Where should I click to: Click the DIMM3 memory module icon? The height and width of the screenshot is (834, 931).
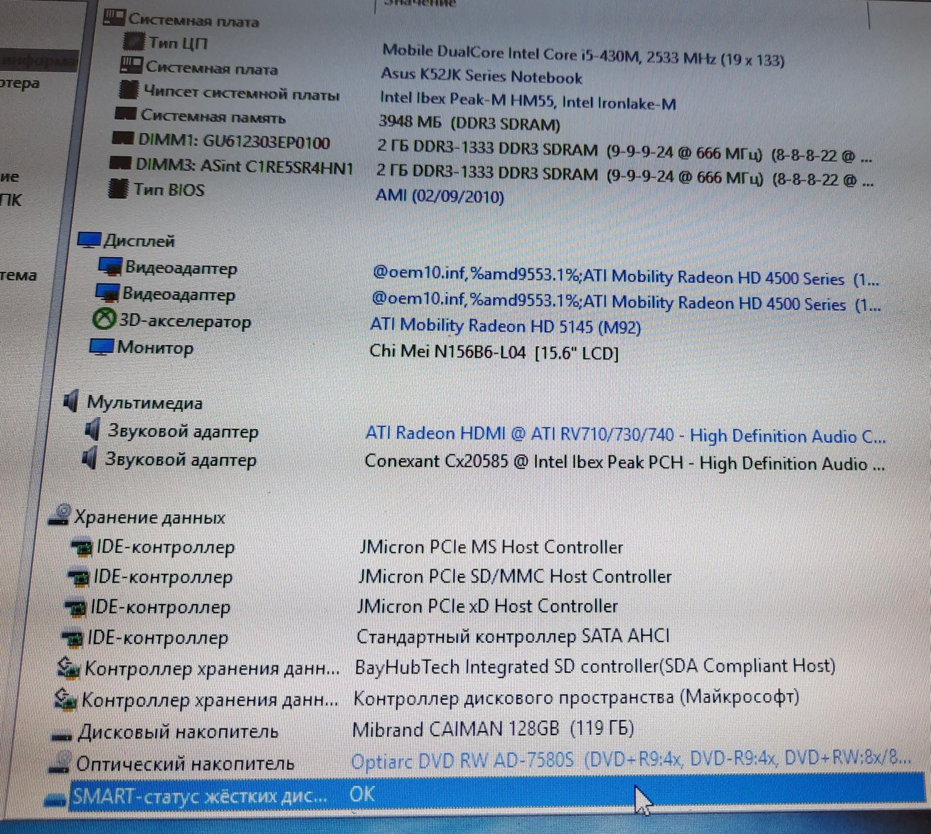pyautogui.click(x=120, y=163)
